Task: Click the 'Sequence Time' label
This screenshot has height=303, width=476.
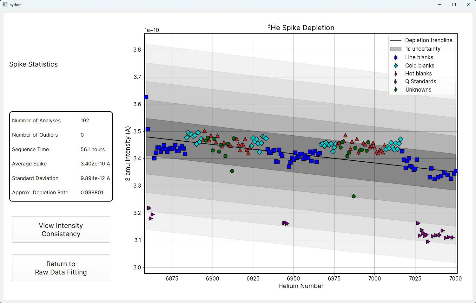Action: [30, 149]
